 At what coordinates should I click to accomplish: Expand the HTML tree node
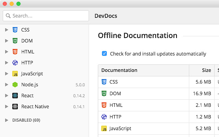7,52
